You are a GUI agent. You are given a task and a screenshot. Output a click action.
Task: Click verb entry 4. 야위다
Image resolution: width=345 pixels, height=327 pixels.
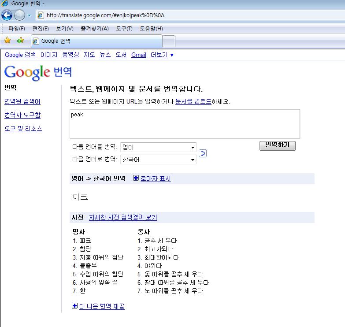tap(150, 266)
